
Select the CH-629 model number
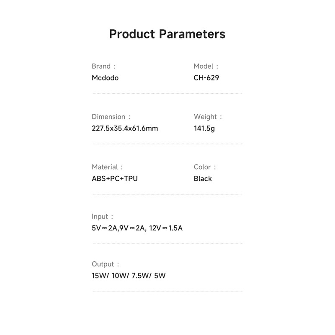[x=206, y=78]
